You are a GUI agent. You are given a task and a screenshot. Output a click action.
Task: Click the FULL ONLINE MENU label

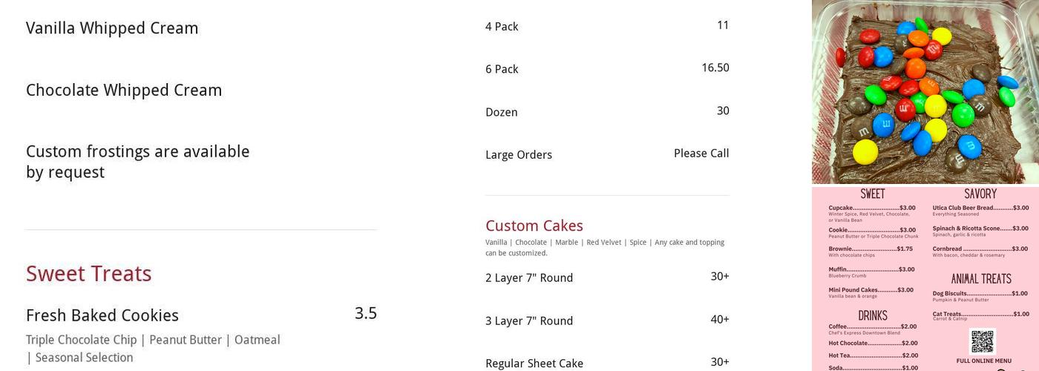[x=983, y=361]
